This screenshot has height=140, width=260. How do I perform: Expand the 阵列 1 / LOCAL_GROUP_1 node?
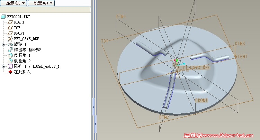coord(3,66)
